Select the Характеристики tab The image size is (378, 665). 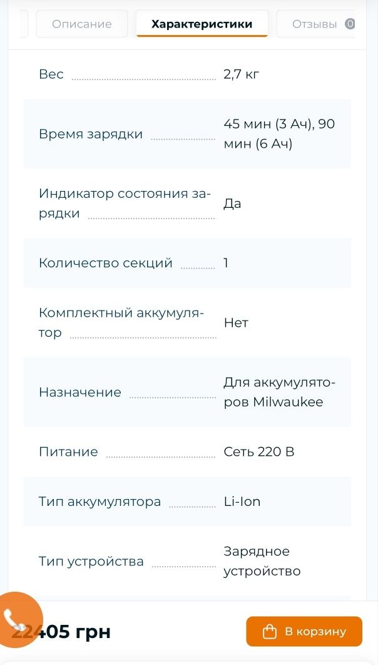click(202, 24)
